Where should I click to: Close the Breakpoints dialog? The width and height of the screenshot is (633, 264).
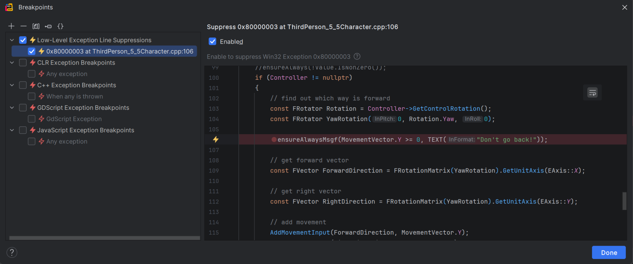624,7
